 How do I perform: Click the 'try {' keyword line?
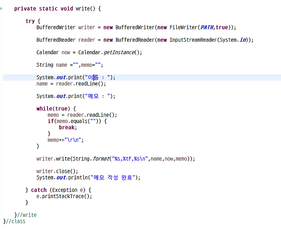tap(33, 21)
